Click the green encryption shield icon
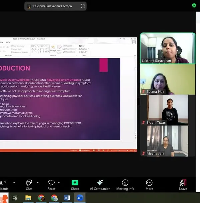 pyautogui.click(x=194, y=5)
